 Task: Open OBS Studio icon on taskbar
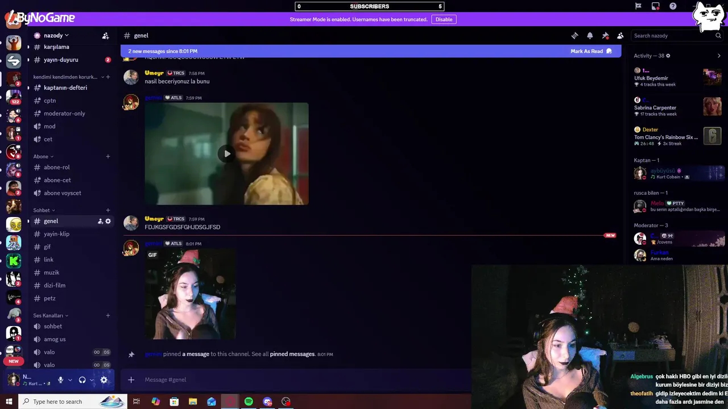286,402
